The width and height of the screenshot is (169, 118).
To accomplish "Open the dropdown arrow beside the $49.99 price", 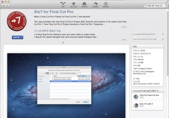I will pyautogui.click(x=22, y=37).
